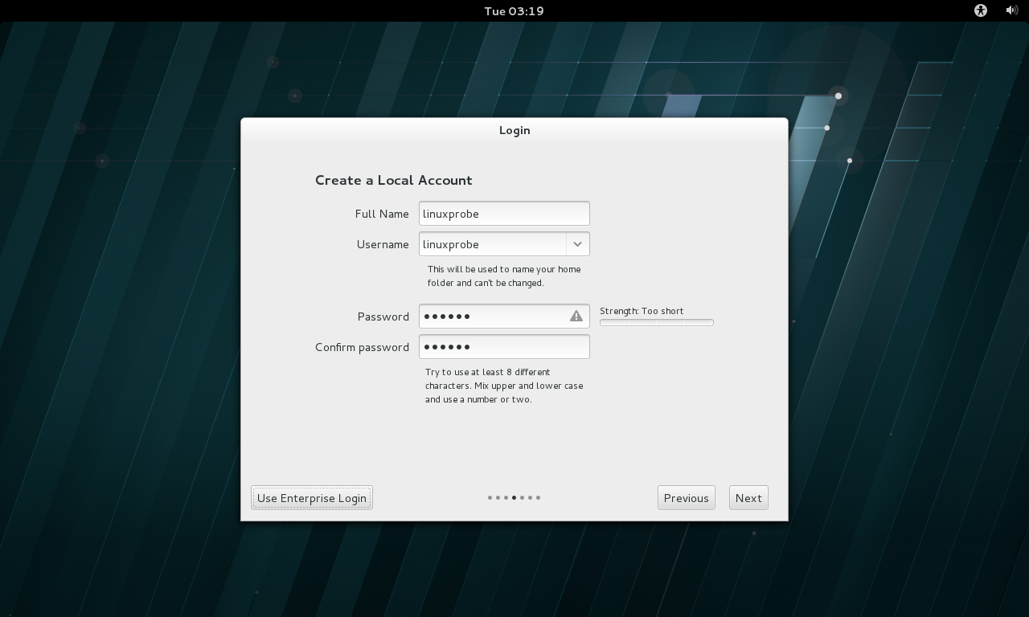Open the volume control in top bar
The width and height of the screenshot is (1029, 617).
(1011, 10)
